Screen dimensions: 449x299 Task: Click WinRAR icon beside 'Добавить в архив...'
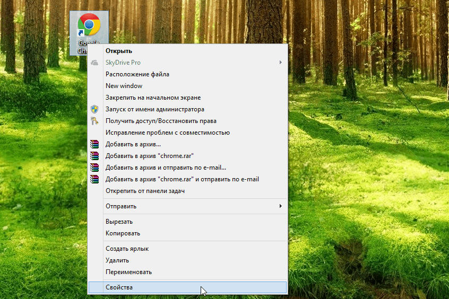pos(94,144)
